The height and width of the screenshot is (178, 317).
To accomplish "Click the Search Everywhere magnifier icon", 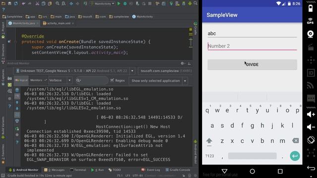I will 196,3.
